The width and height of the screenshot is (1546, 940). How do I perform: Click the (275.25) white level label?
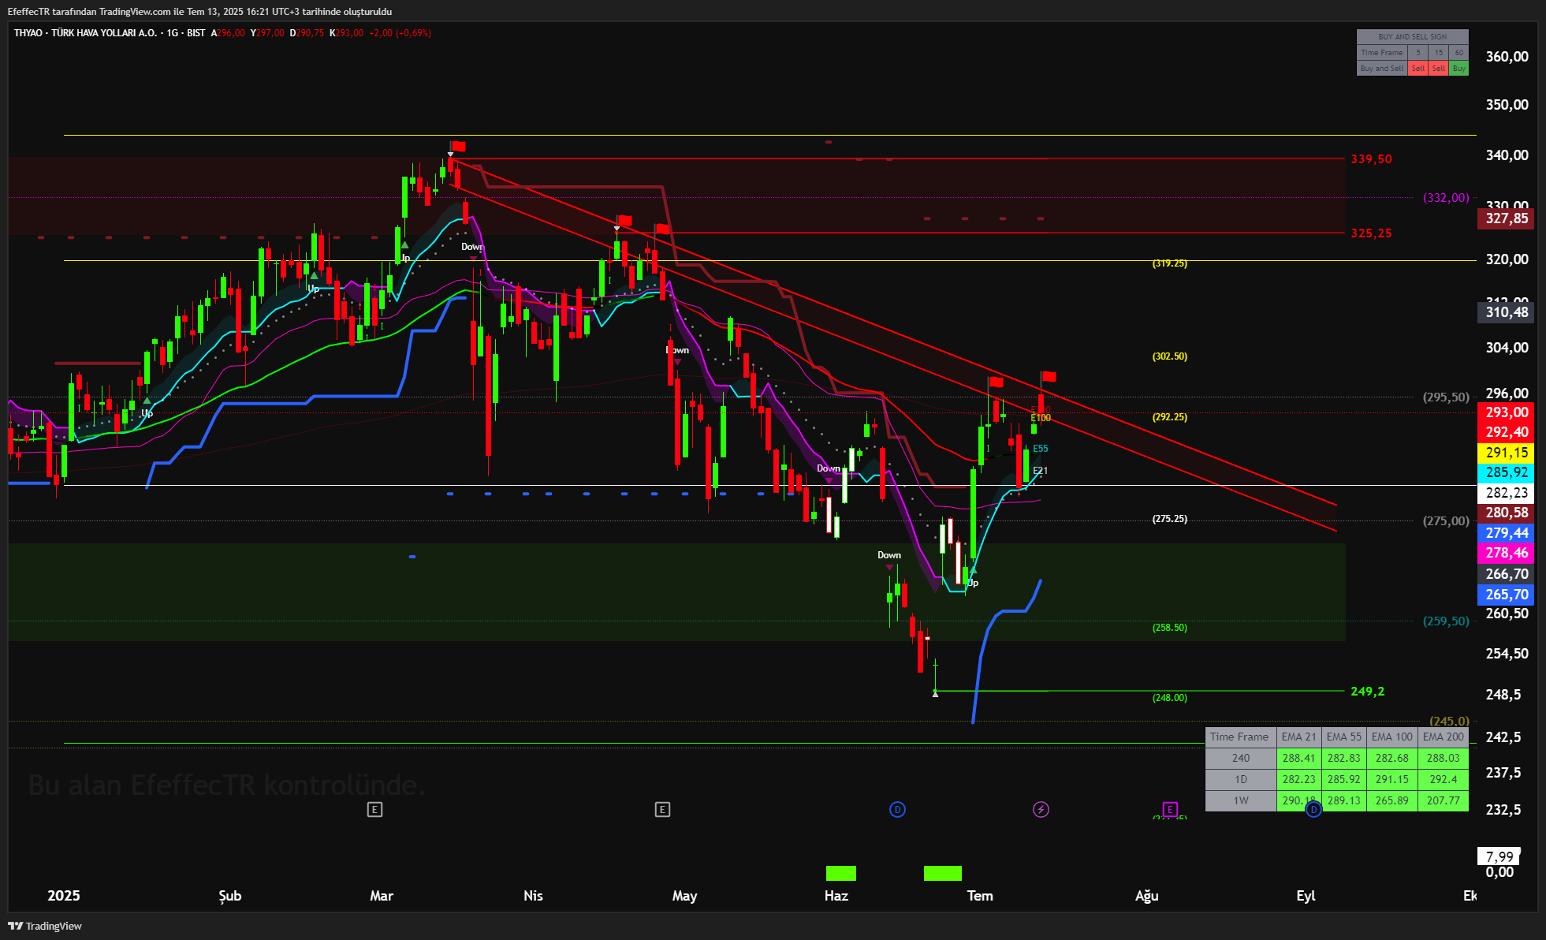[x=1170, y=519]
